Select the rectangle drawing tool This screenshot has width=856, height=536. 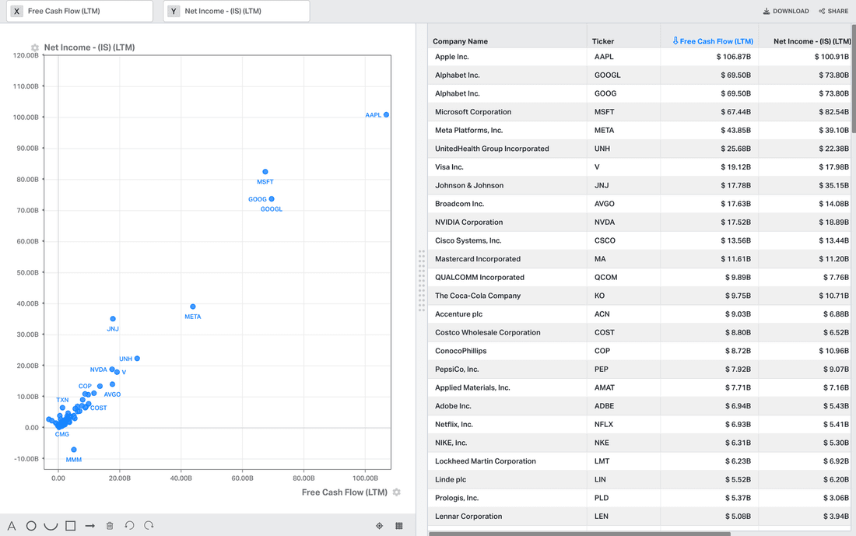[x=70, y=526]
